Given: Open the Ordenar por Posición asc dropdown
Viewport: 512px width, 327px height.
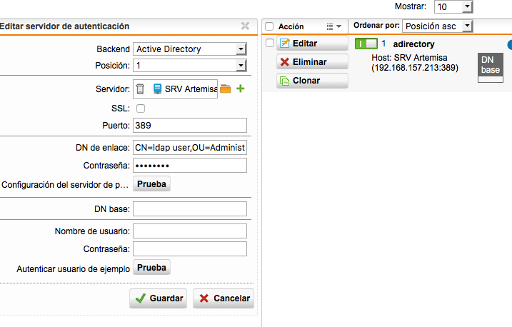Looking at the screenshot, I should pos(438,26).
